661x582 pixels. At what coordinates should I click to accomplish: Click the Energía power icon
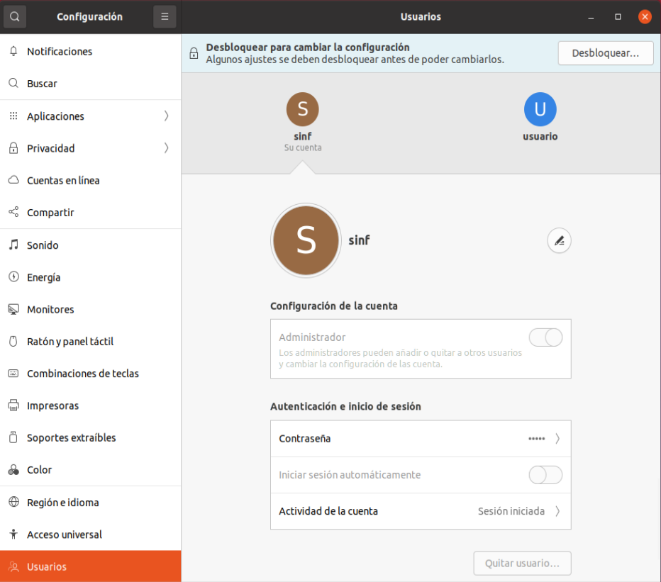pos(13,277)
